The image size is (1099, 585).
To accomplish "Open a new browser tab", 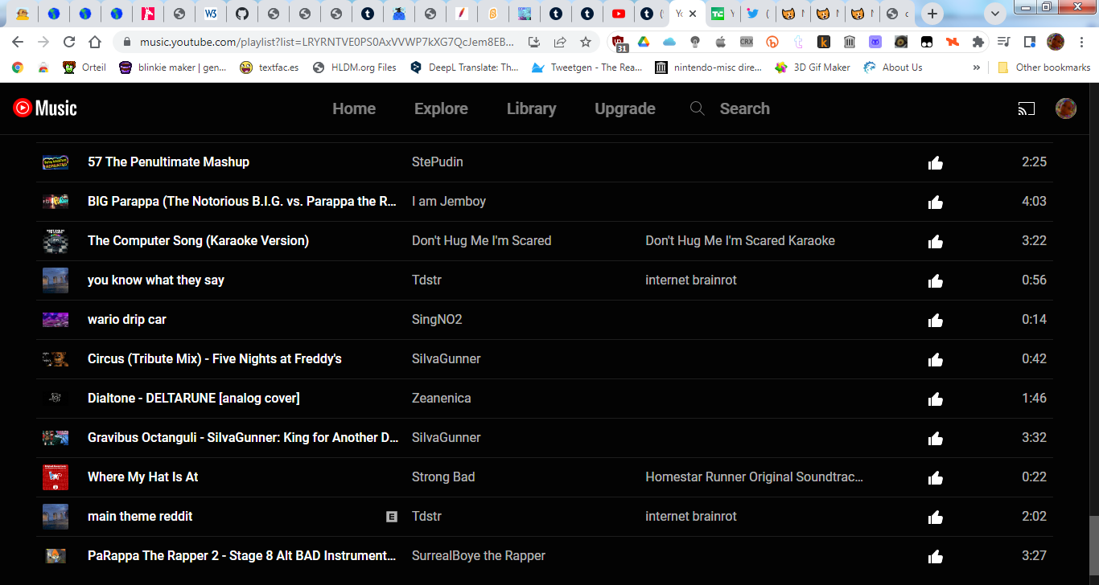I will [x=932, y=14].
